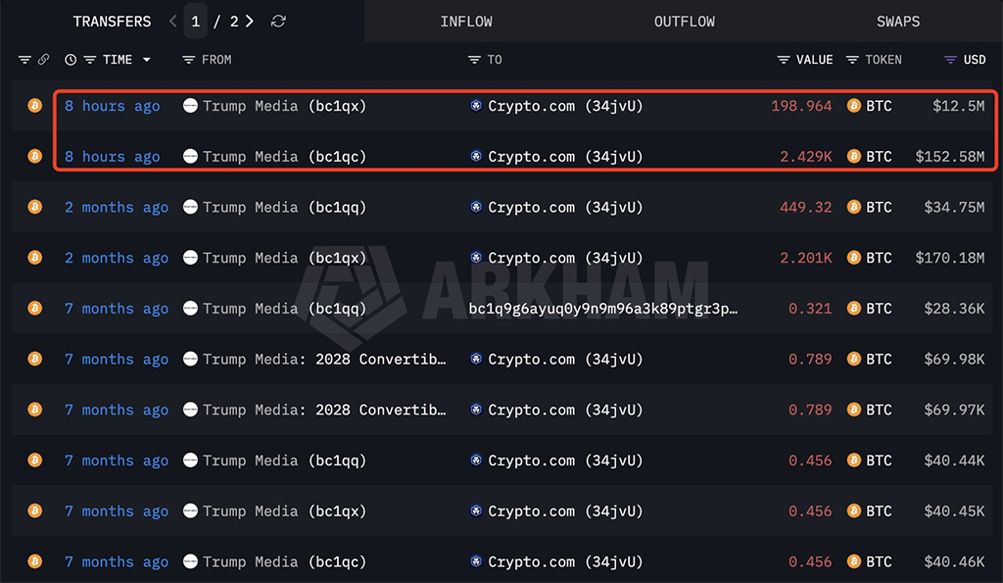Open the FROM column filter
This screenshot has width=1003, height=583.
188,60
